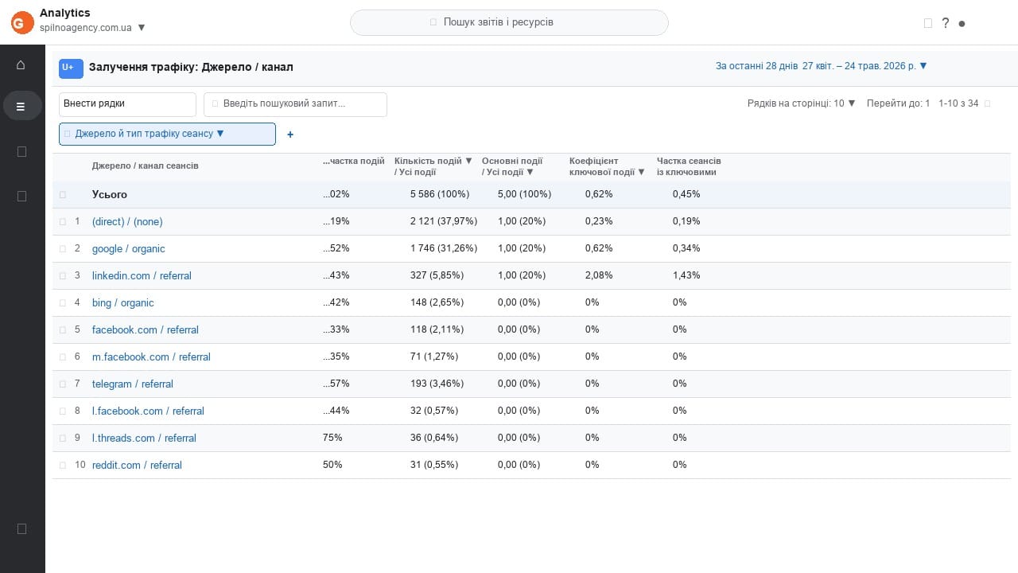Sort by Кількість подій column

click(x=433, y=166)
